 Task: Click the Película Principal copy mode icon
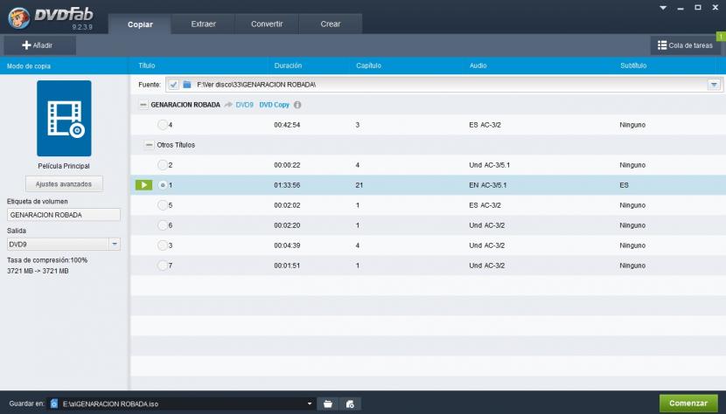point(64,118)
